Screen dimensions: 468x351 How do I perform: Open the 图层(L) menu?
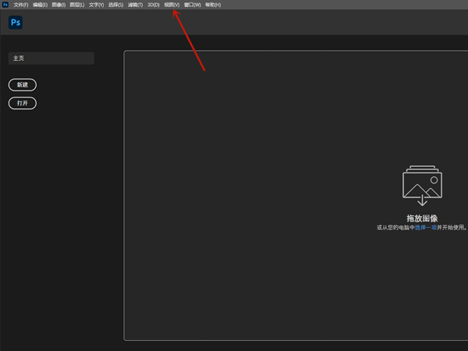click(x=77, y=5)
